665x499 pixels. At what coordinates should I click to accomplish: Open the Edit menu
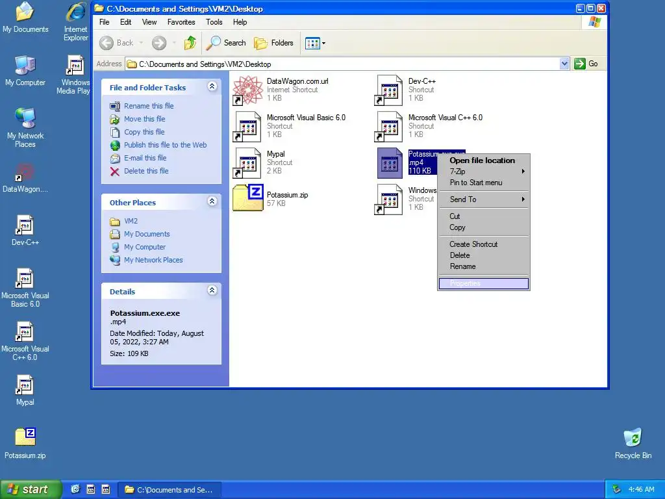point(125,22)
